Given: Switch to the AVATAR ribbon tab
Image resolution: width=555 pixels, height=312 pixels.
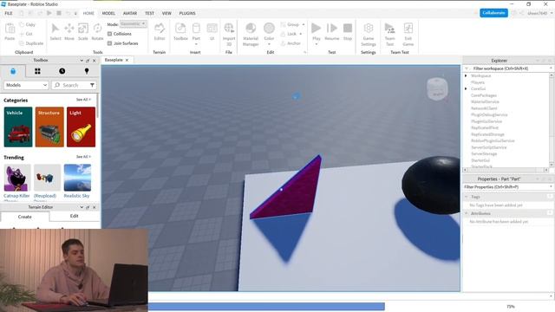Looking at the screenshot, I should point(130,13).
